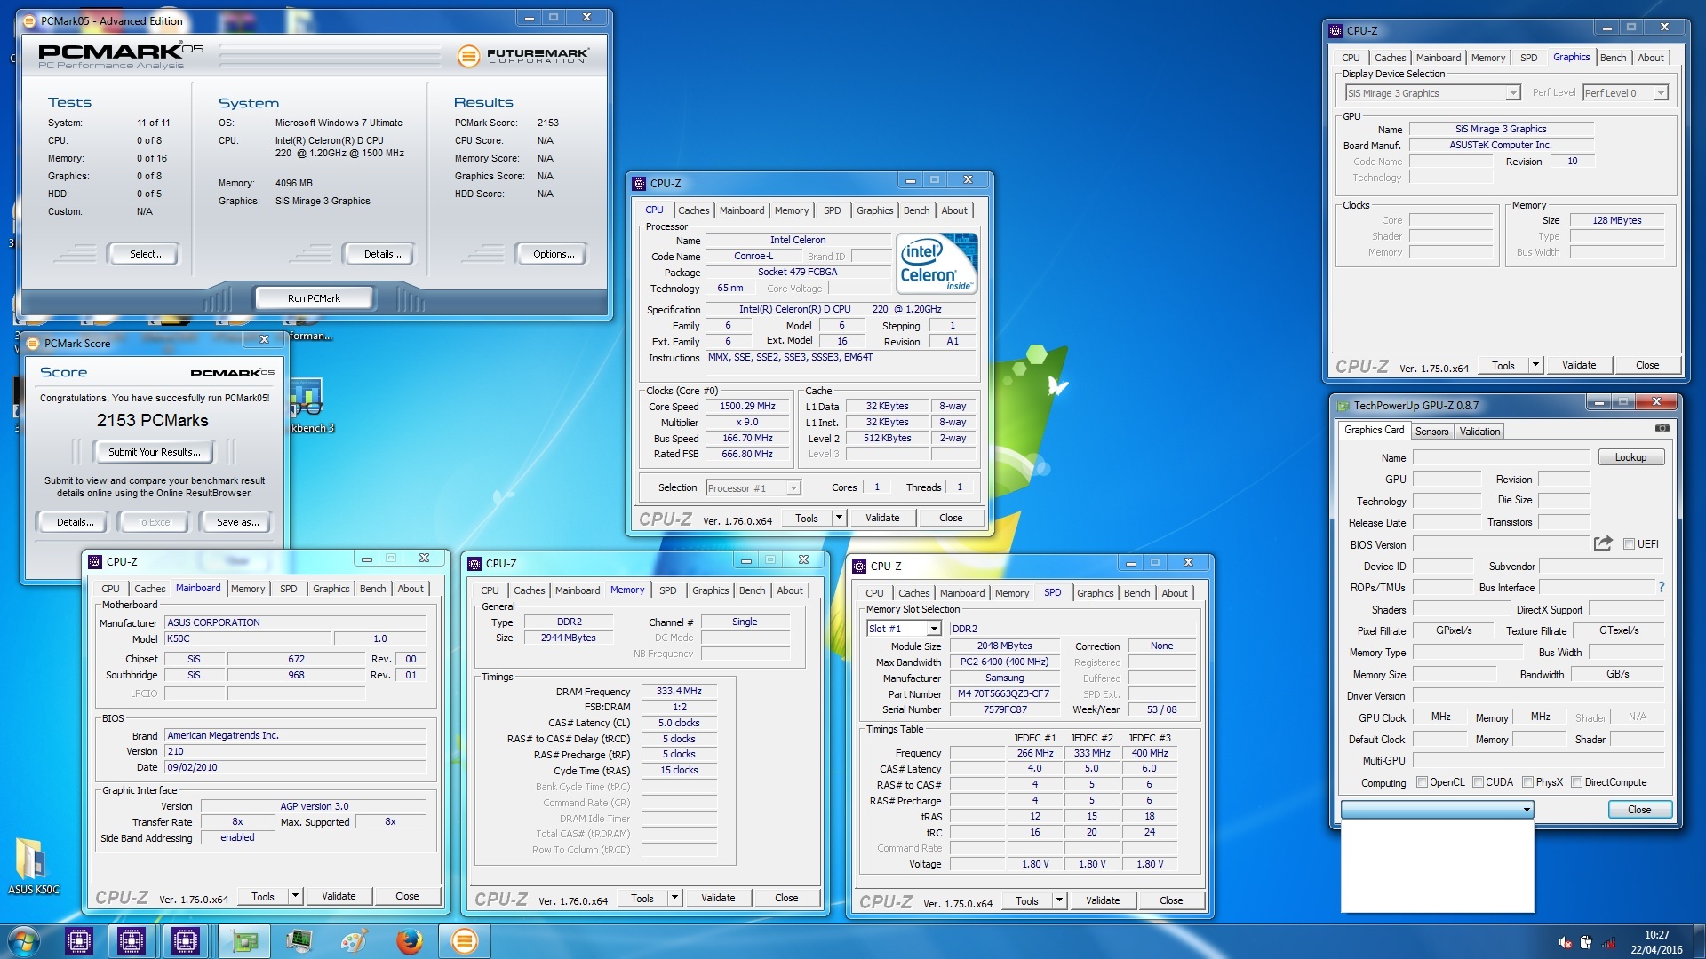Open Slot #1 memory slot dropdown
The width and height of the screenshot is (1706, 959).
coord(904,629)
